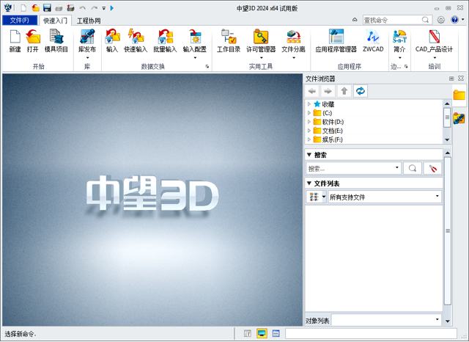Image resolution: width=469 pixels, height=342 pixels.
Task: Open the file view mode dropdown
Action: (324, 197)
